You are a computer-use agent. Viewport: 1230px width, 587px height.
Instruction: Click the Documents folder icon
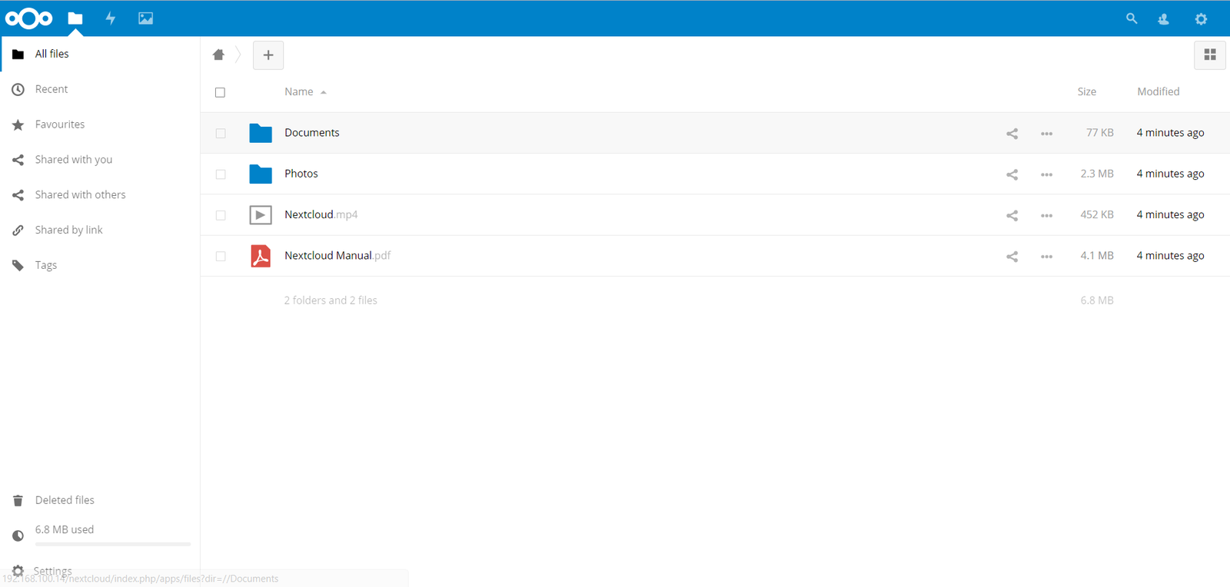click(261, 133)
